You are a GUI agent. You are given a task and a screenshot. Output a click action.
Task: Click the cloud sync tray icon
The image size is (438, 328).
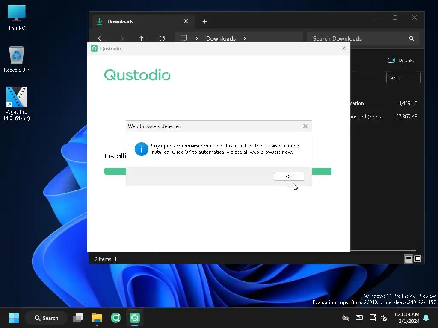tap(346, 318)
